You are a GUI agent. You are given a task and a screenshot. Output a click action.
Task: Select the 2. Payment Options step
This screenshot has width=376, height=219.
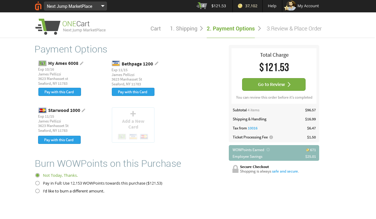point(231,29)
